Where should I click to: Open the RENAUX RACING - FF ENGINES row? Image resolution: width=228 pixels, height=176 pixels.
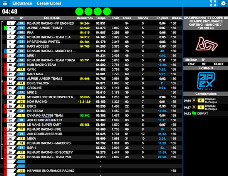(x=91, y=23)
